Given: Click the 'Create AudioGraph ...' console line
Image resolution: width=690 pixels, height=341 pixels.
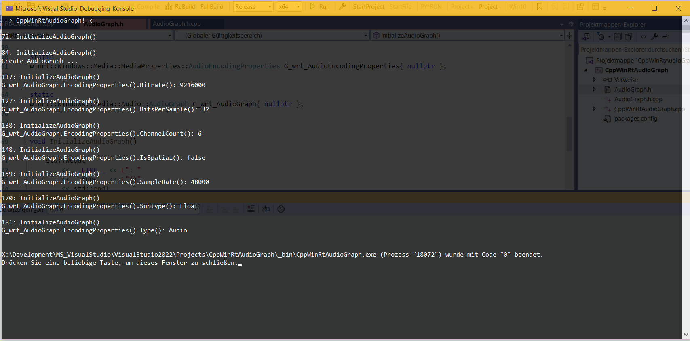Looking at the screenshot, I should (39, 61).
